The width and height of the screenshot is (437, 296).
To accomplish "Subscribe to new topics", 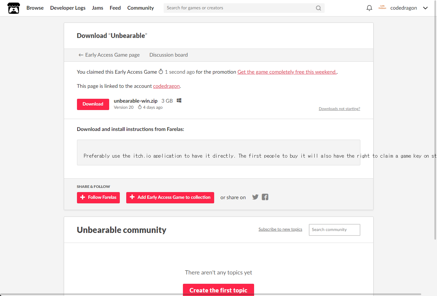I will 280,229.
